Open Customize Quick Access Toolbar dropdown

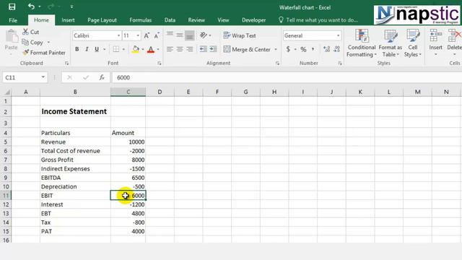71,6
